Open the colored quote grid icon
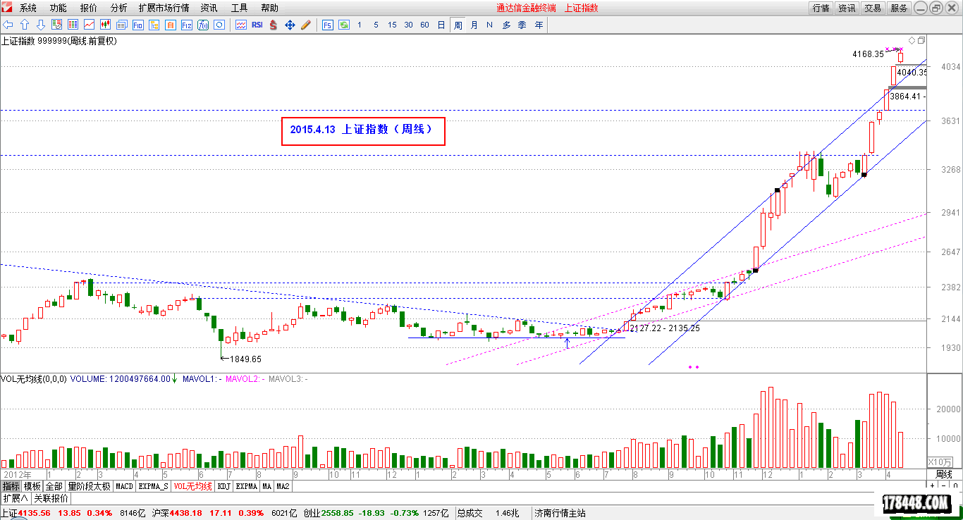 [x=73, y=25]
